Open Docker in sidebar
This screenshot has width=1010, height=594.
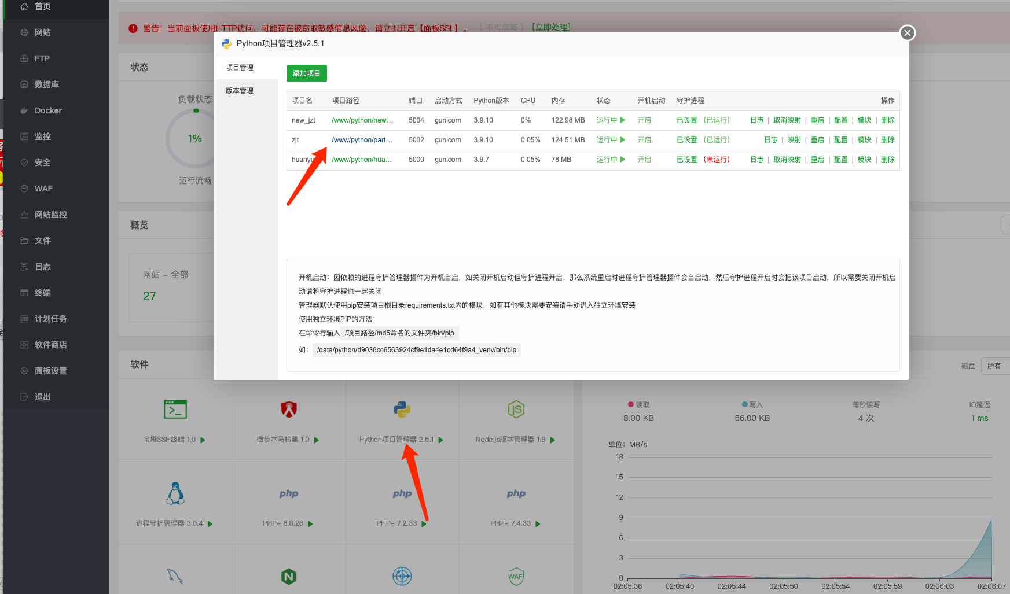[x=48, y=110]
